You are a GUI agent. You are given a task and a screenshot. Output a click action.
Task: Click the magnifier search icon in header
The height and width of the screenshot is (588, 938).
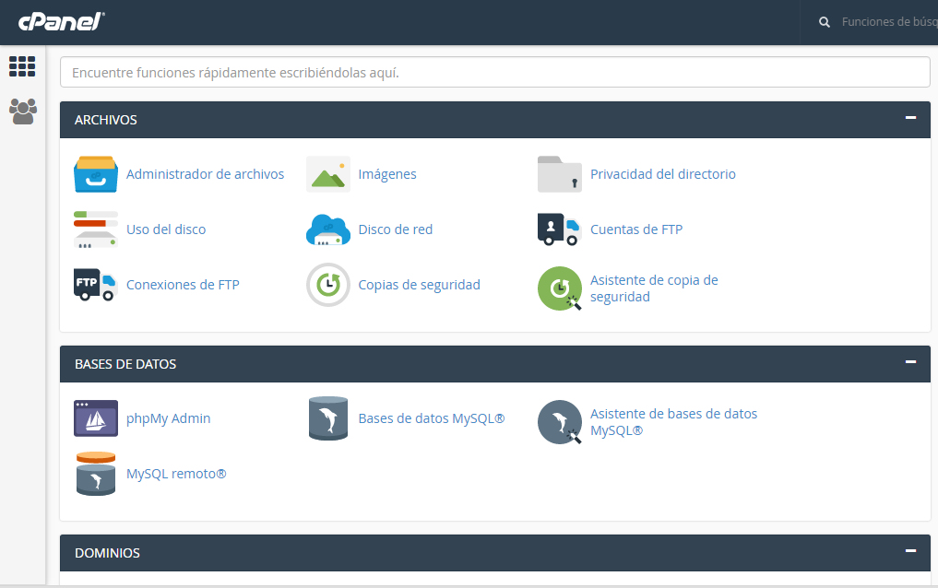coord(825,22)
